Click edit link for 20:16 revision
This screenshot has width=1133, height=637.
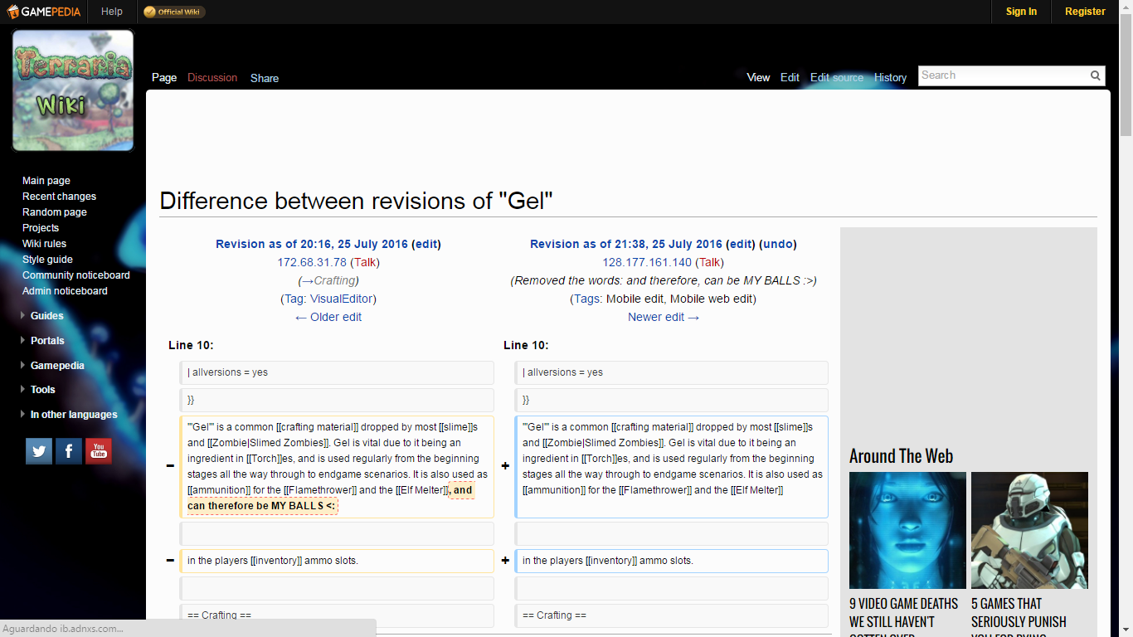coord(426,244)
